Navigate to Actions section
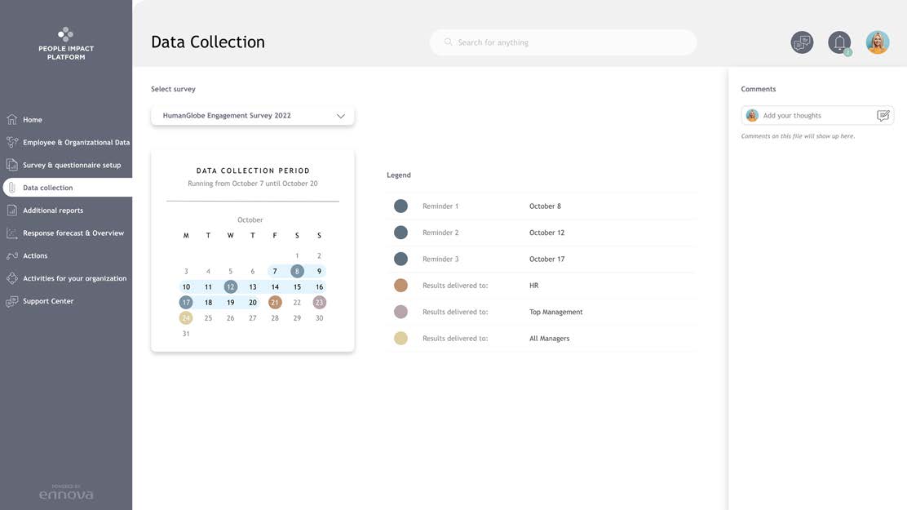This screenshot has width=907, height=510. (x=35, y=256)
